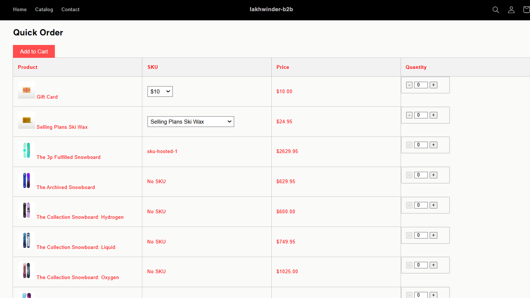The width and height of the screenshot is (530, 298).
Task: Increase Gift Card quantity with plus button
Action: coord(433,85)
